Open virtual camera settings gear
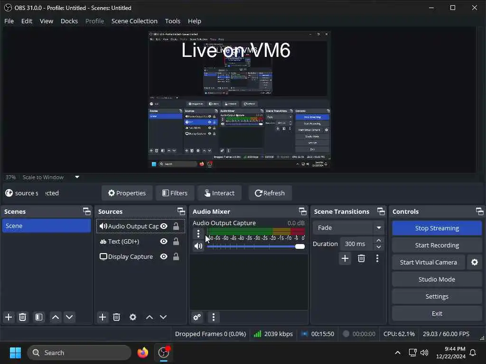 (x=475, y=262)
